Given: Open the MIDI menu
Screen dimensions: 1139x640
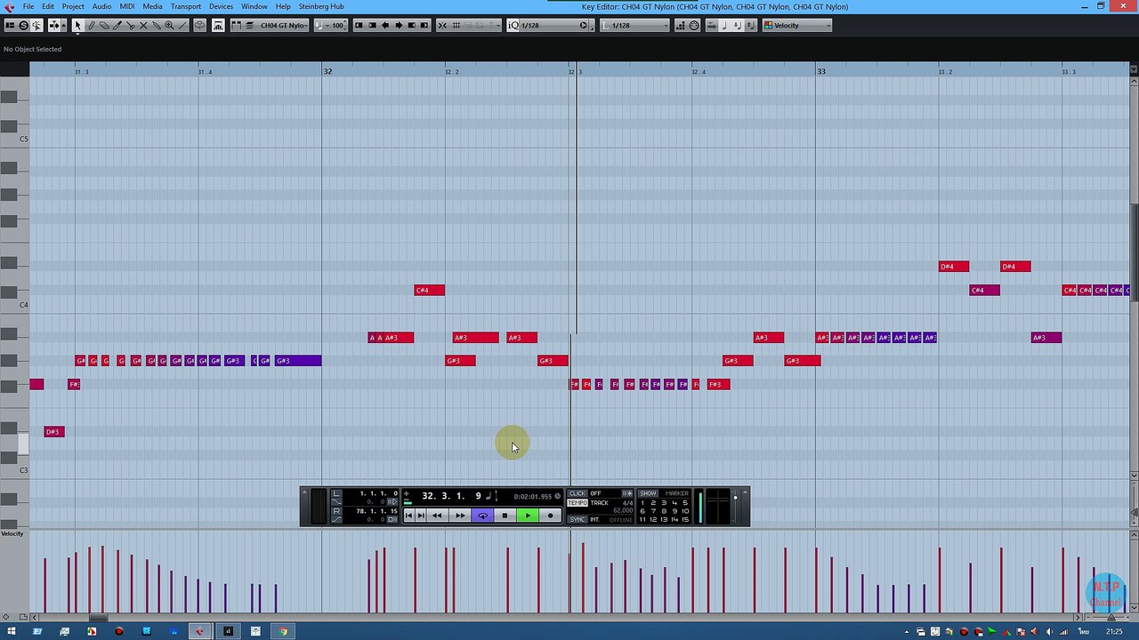Looking at the screenshot, I should [x=127, y=6].
